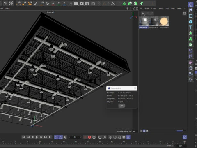Screen dimensions: 197x148
Task: Go to start of timeline
Action: point(23,137)
